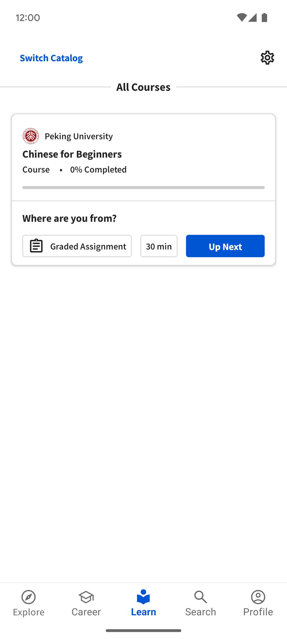Tap the Peking University logo
The width and height of the screenshot is (287, 639).
coord(31,136)
